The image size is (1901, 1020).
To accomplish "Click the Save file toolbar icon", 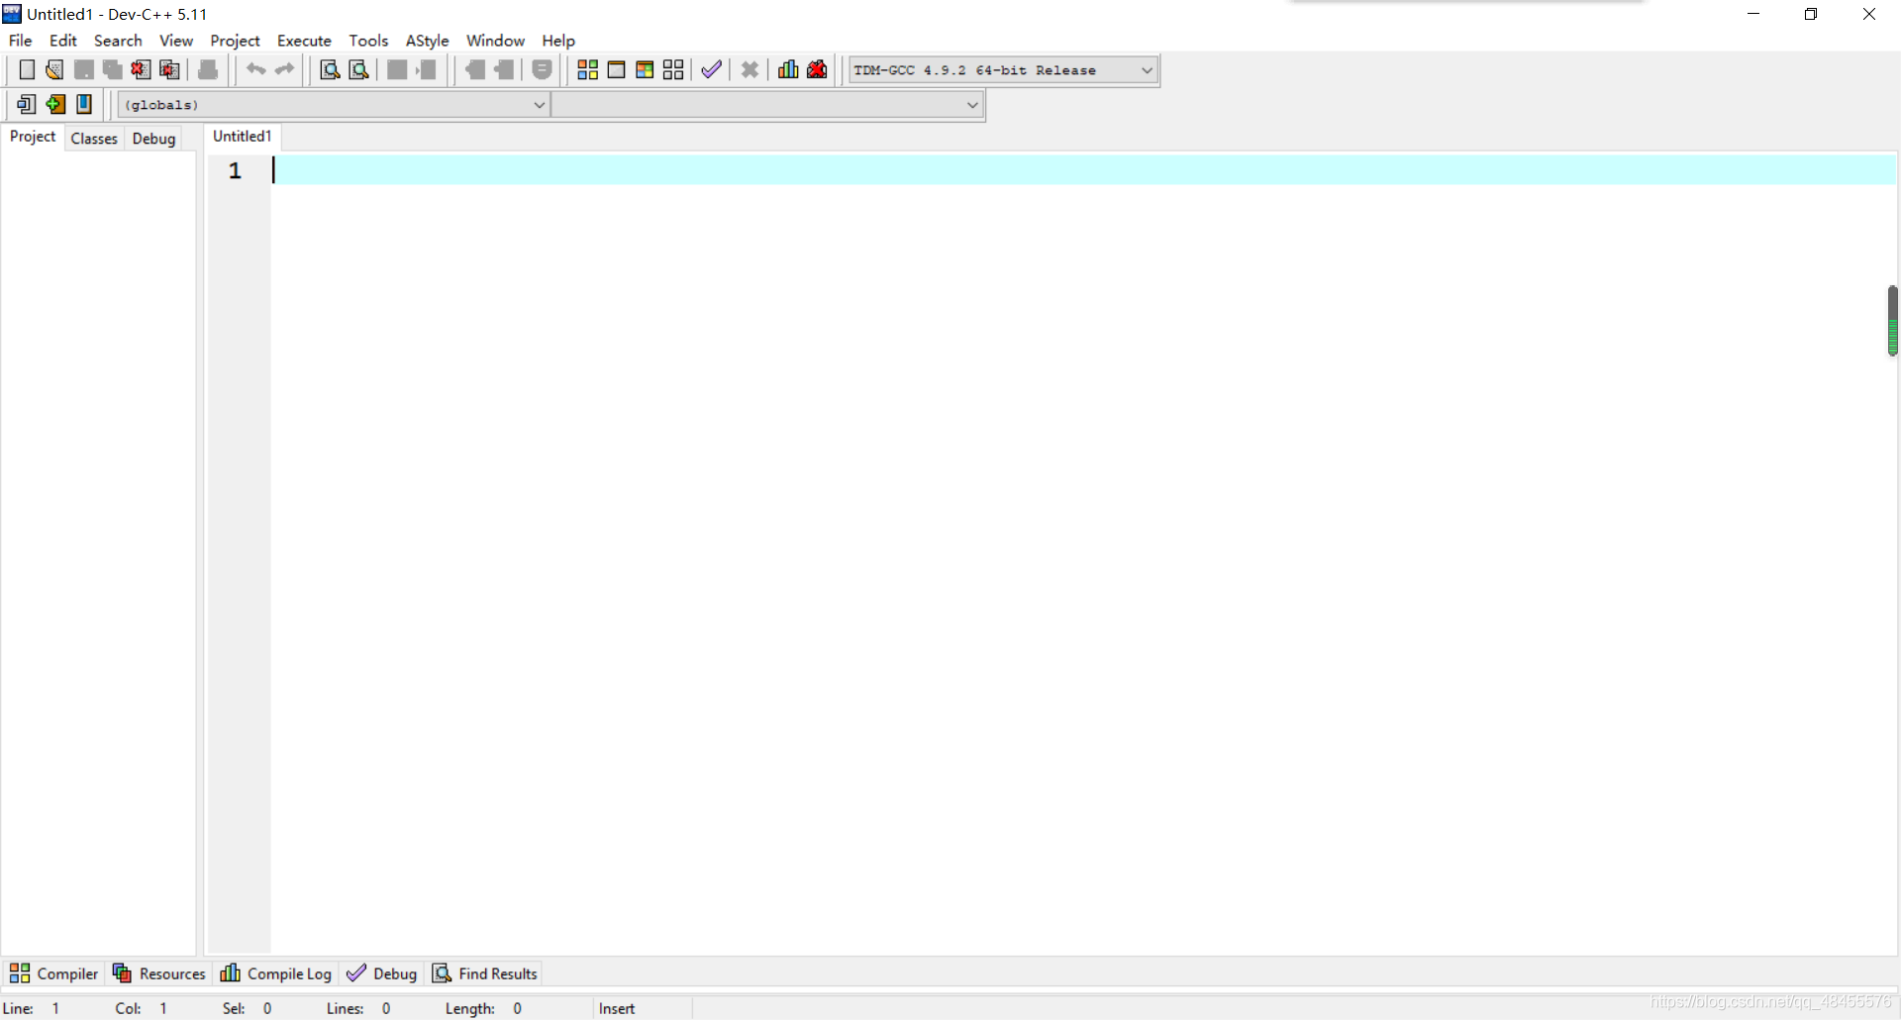I will tap(84, 69).
